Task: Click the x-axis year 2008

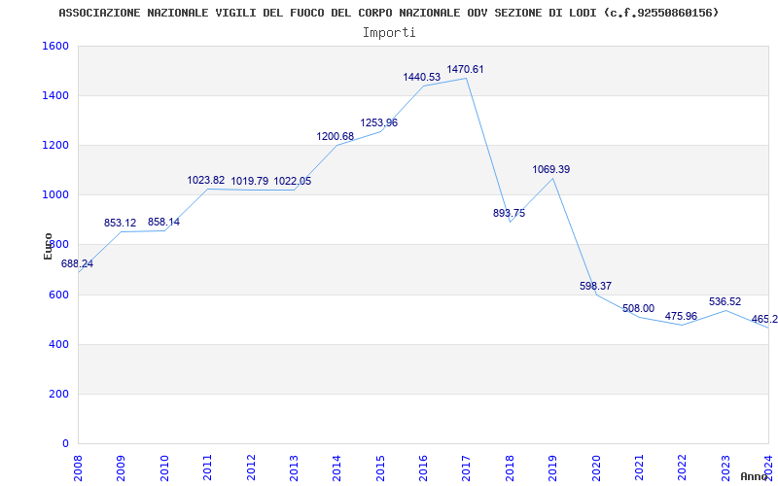Action: (x=78, y=468)
